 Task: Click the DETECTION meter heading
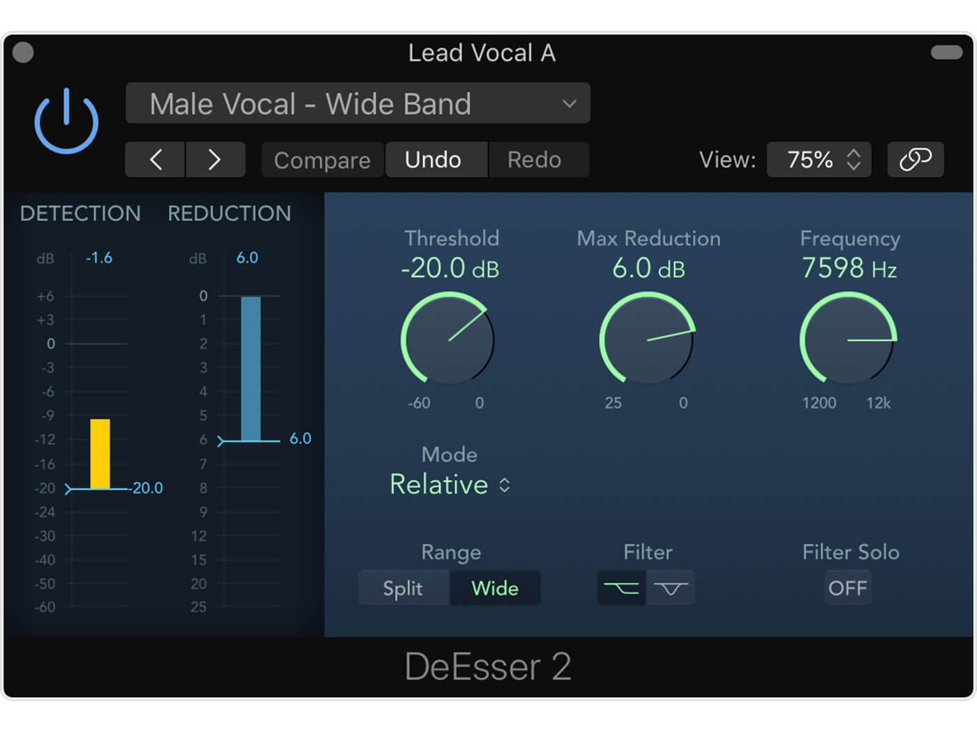coord(80,214)
